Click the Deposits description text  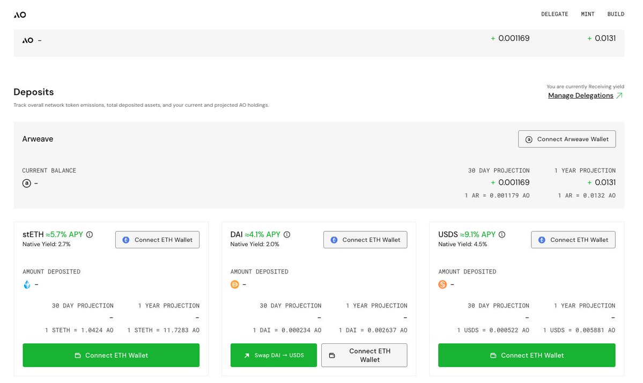pyautogui.click(x=141, y=105)
